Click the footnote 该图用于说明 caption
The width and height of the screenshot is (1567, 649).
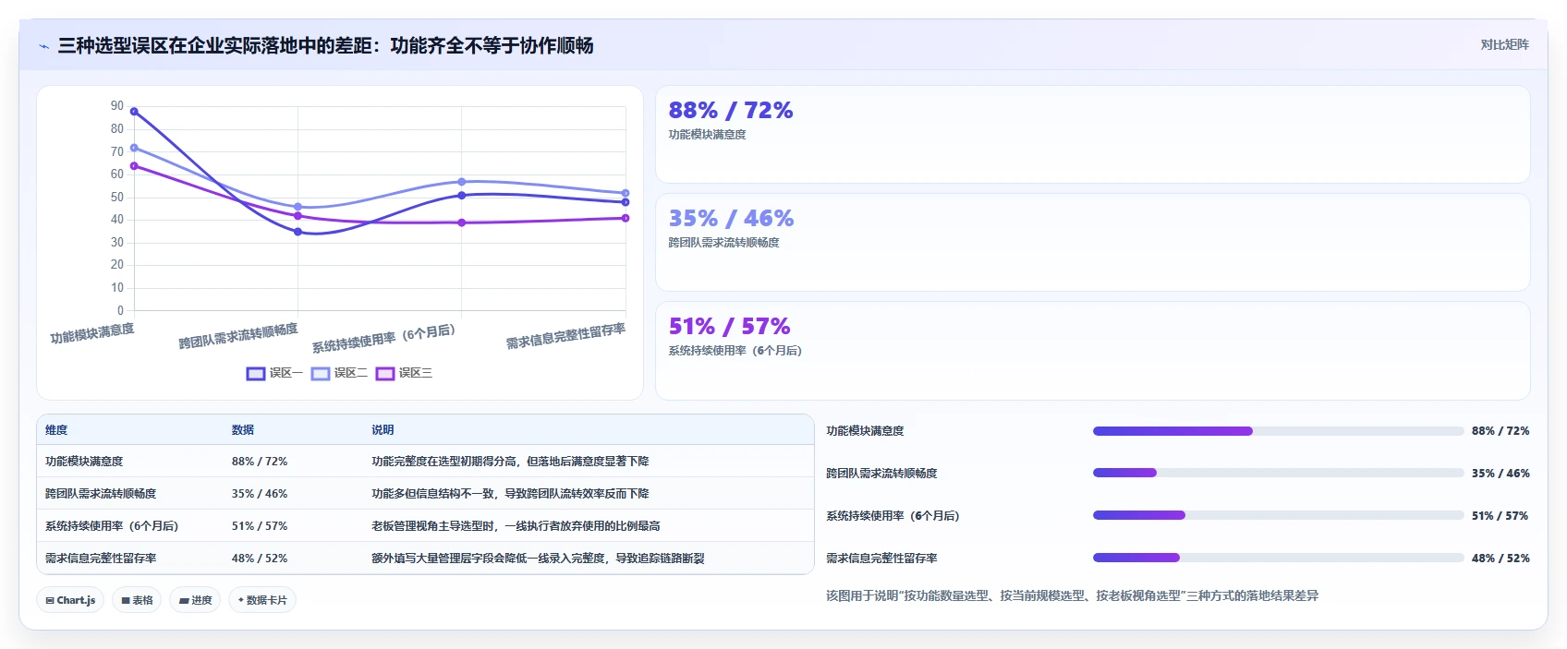tap(1072, 596)
